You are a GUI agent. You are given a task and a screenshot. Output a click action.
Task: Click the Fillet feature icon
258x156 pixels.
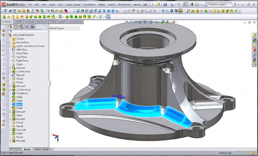pos(53,17)
